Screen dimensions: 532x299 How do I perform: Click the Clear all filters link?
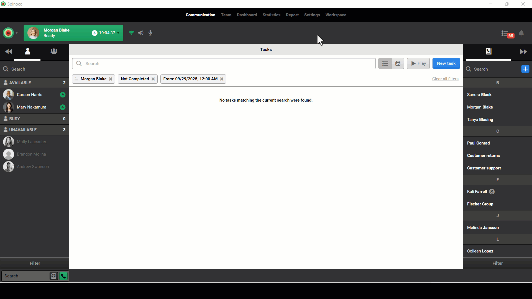tap(445, 79)
